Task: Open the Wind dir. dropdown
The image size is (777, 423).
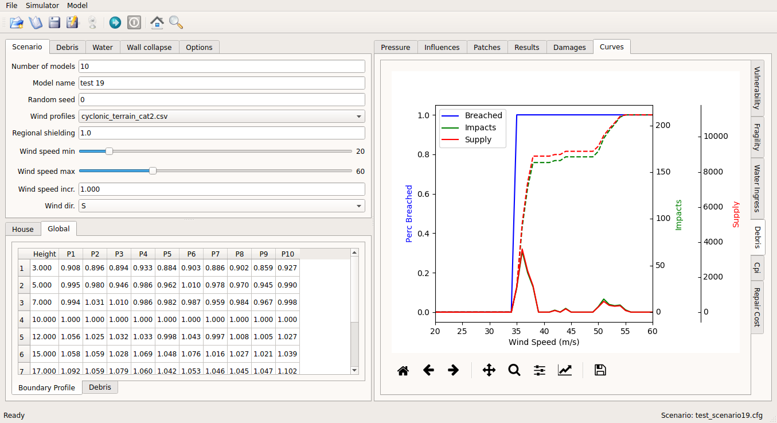Action: click(x=221, y=205)
